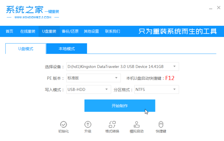This screenshot has width=224, height=141.
Task: Click the 升级 upgrade arrow icon
Action: (x=88, y=124)
